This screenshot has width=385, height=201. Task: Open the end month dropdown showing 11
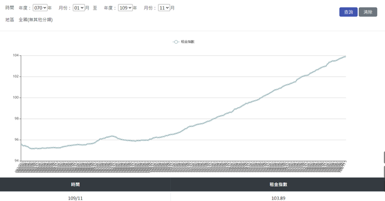pyautogui.click(x=164, y=8)
